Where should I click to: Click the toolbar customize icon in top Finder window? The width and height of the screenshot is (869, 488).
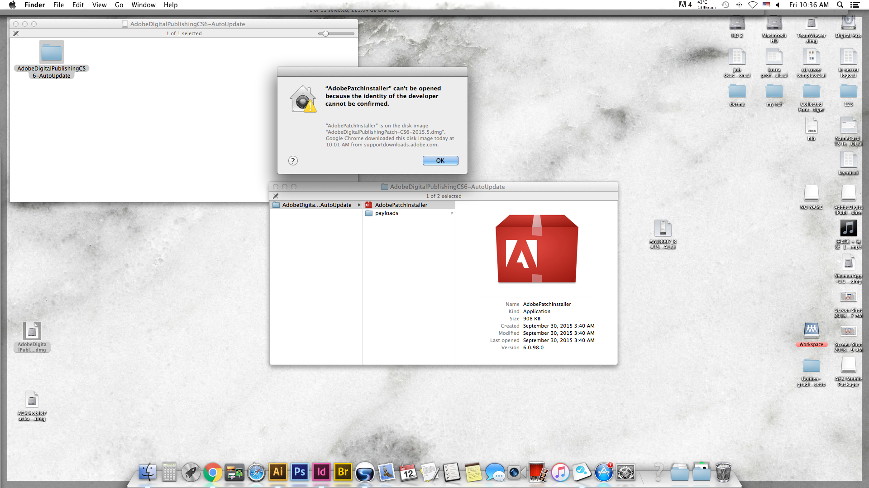coord(16,33)
